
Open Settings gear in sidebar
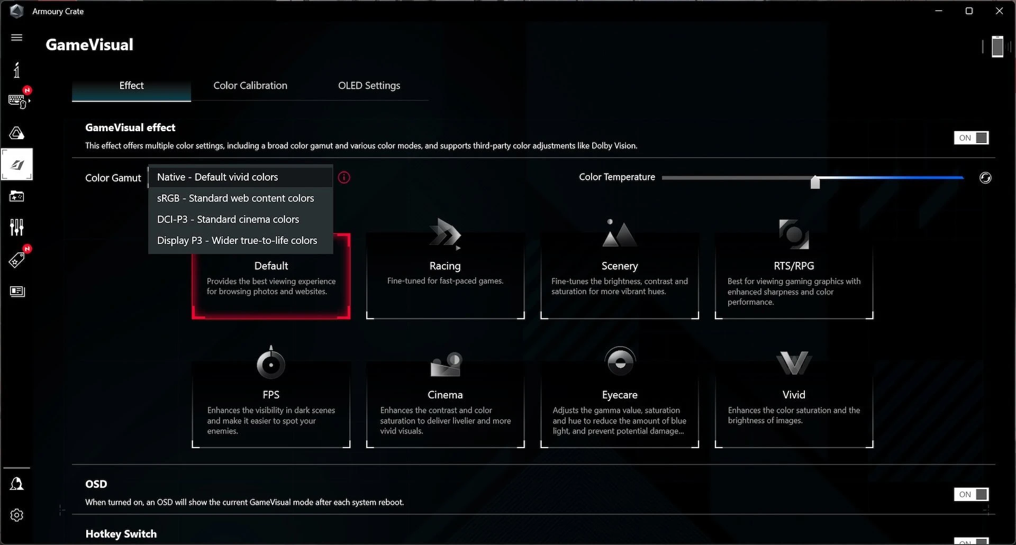(x=16, y=515)
